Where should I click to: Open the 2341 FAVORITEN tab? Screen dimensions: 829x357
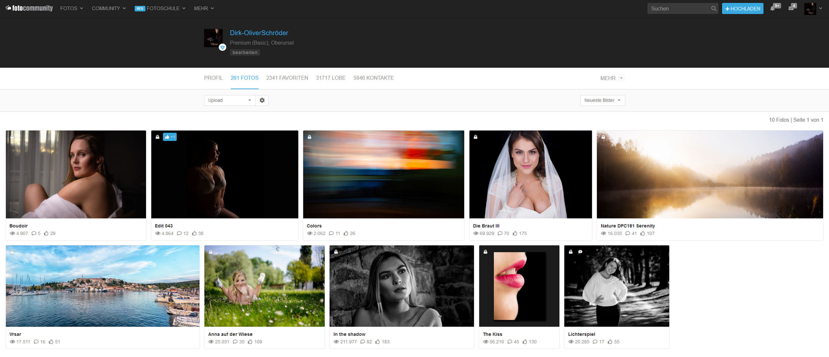click(287, 78)
